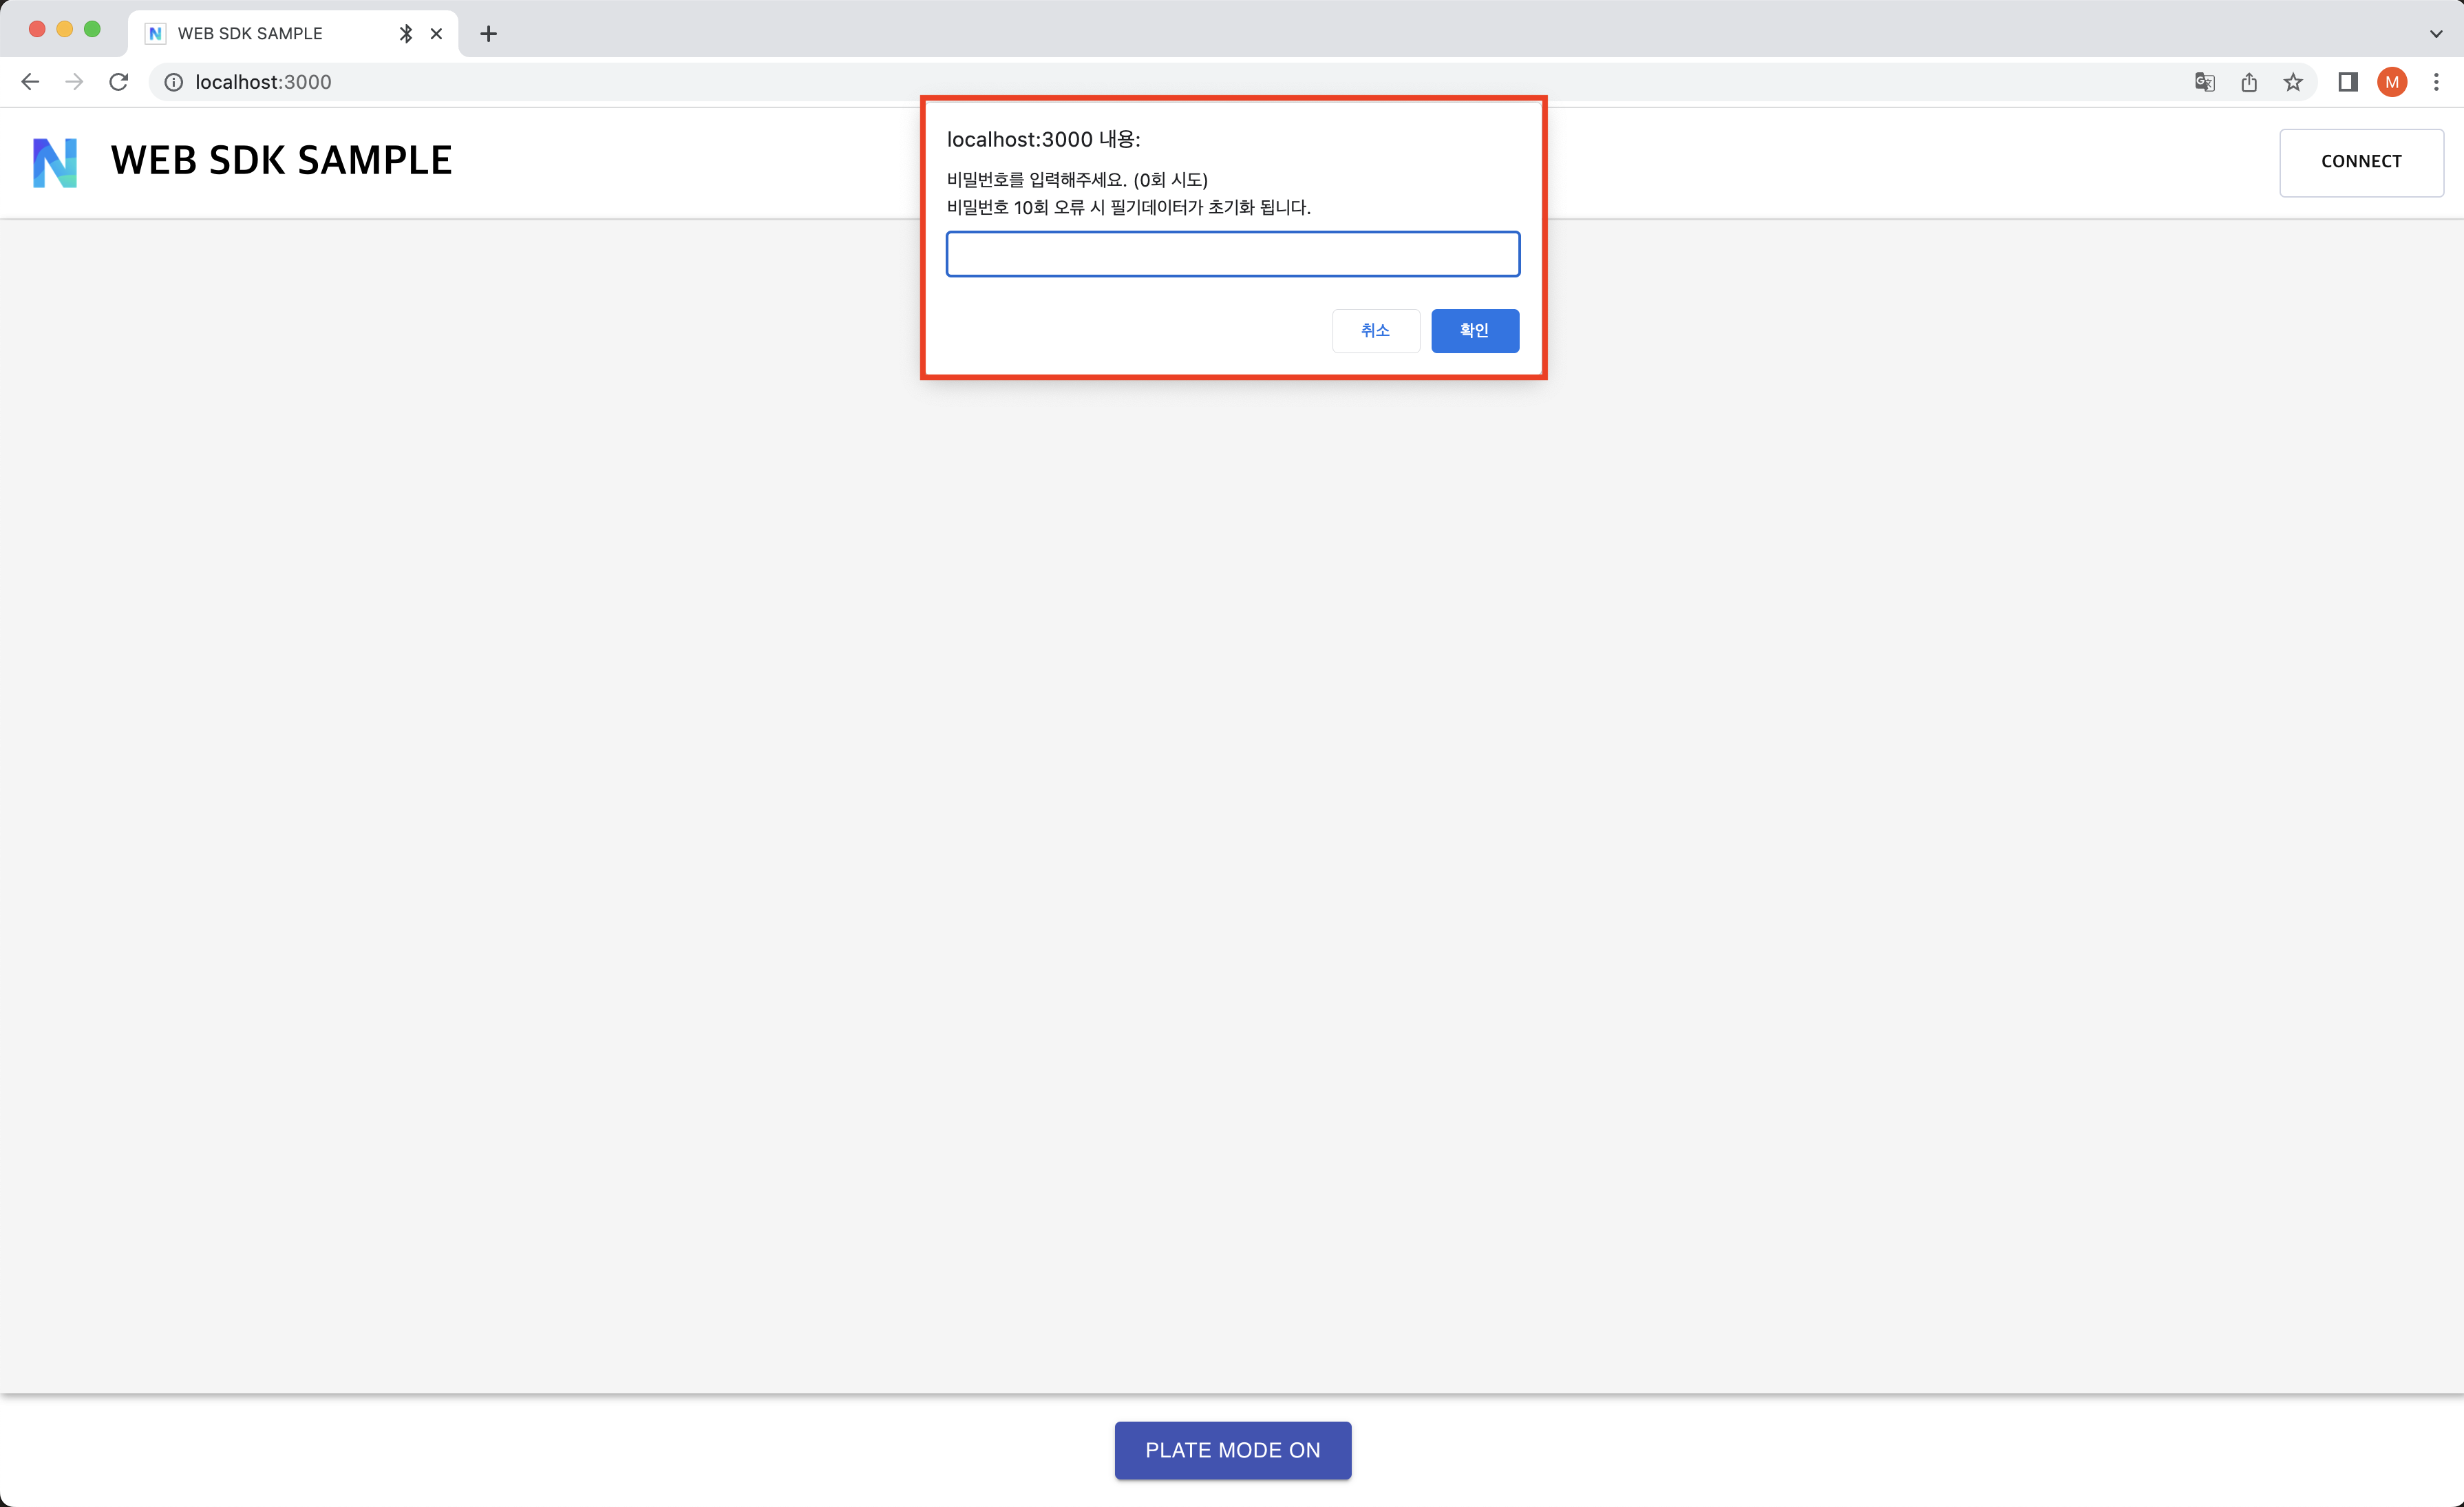Image resolution: width=2464 pixels, height=1507 pixels.
Task: Open the site information icon
Action: pyautogui.click(x=173, y=82)
